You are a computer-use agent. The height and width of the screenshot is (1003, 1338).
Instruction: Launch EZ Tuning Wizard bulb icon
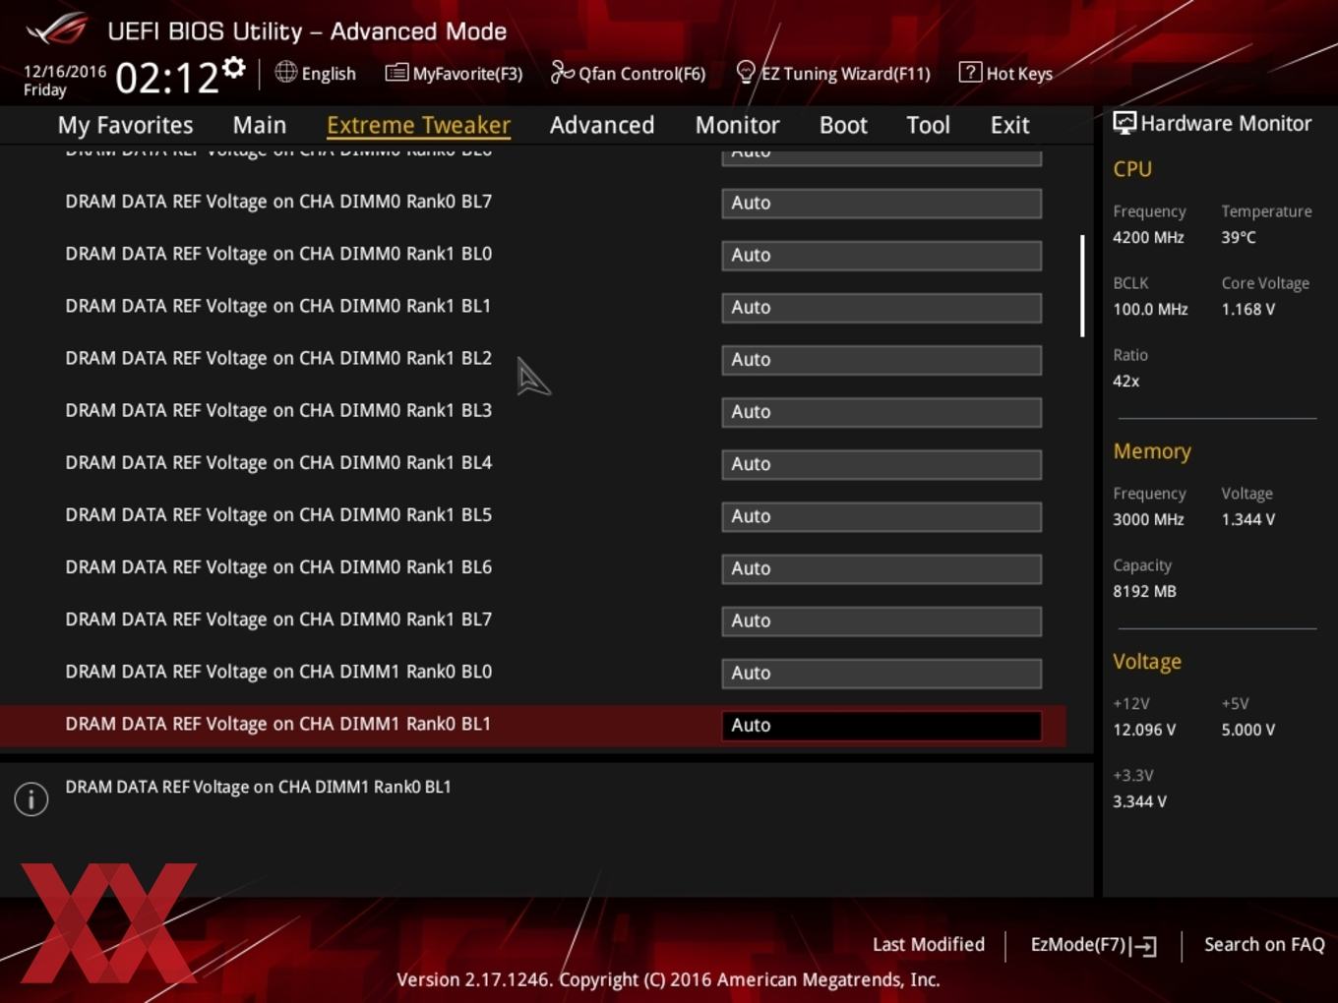pos(746,72)
